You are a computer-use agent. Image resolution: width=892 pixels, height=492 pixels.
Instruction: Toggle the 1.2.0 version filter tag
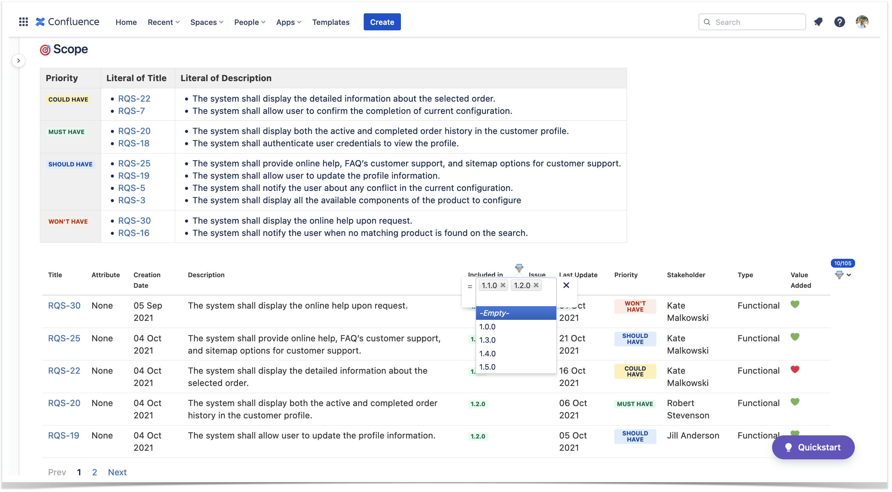coord(534,285)
